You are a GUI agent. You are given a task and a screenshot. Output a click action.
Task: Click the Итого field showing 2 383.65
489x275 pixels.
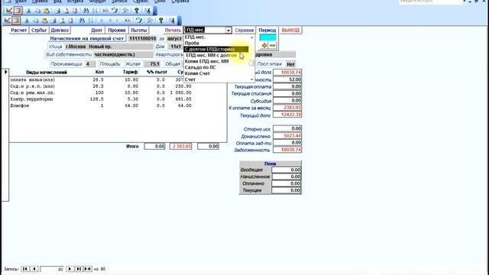[x=181, y=146]
